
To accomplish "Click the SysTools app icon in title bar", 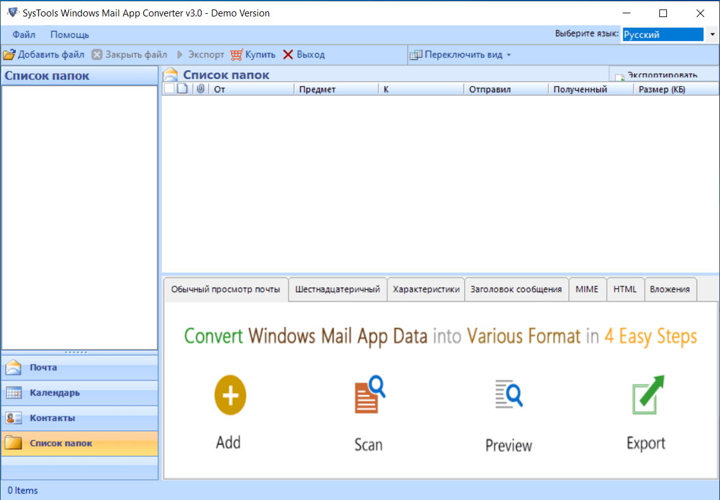I will 13,13.
